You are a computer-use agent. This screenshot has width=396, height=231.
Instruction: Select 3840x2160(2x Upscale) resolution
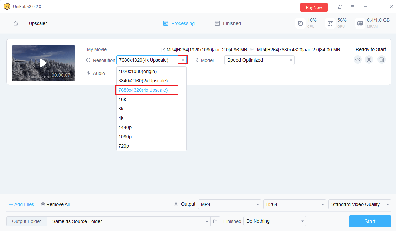click(x=151, y=81)
